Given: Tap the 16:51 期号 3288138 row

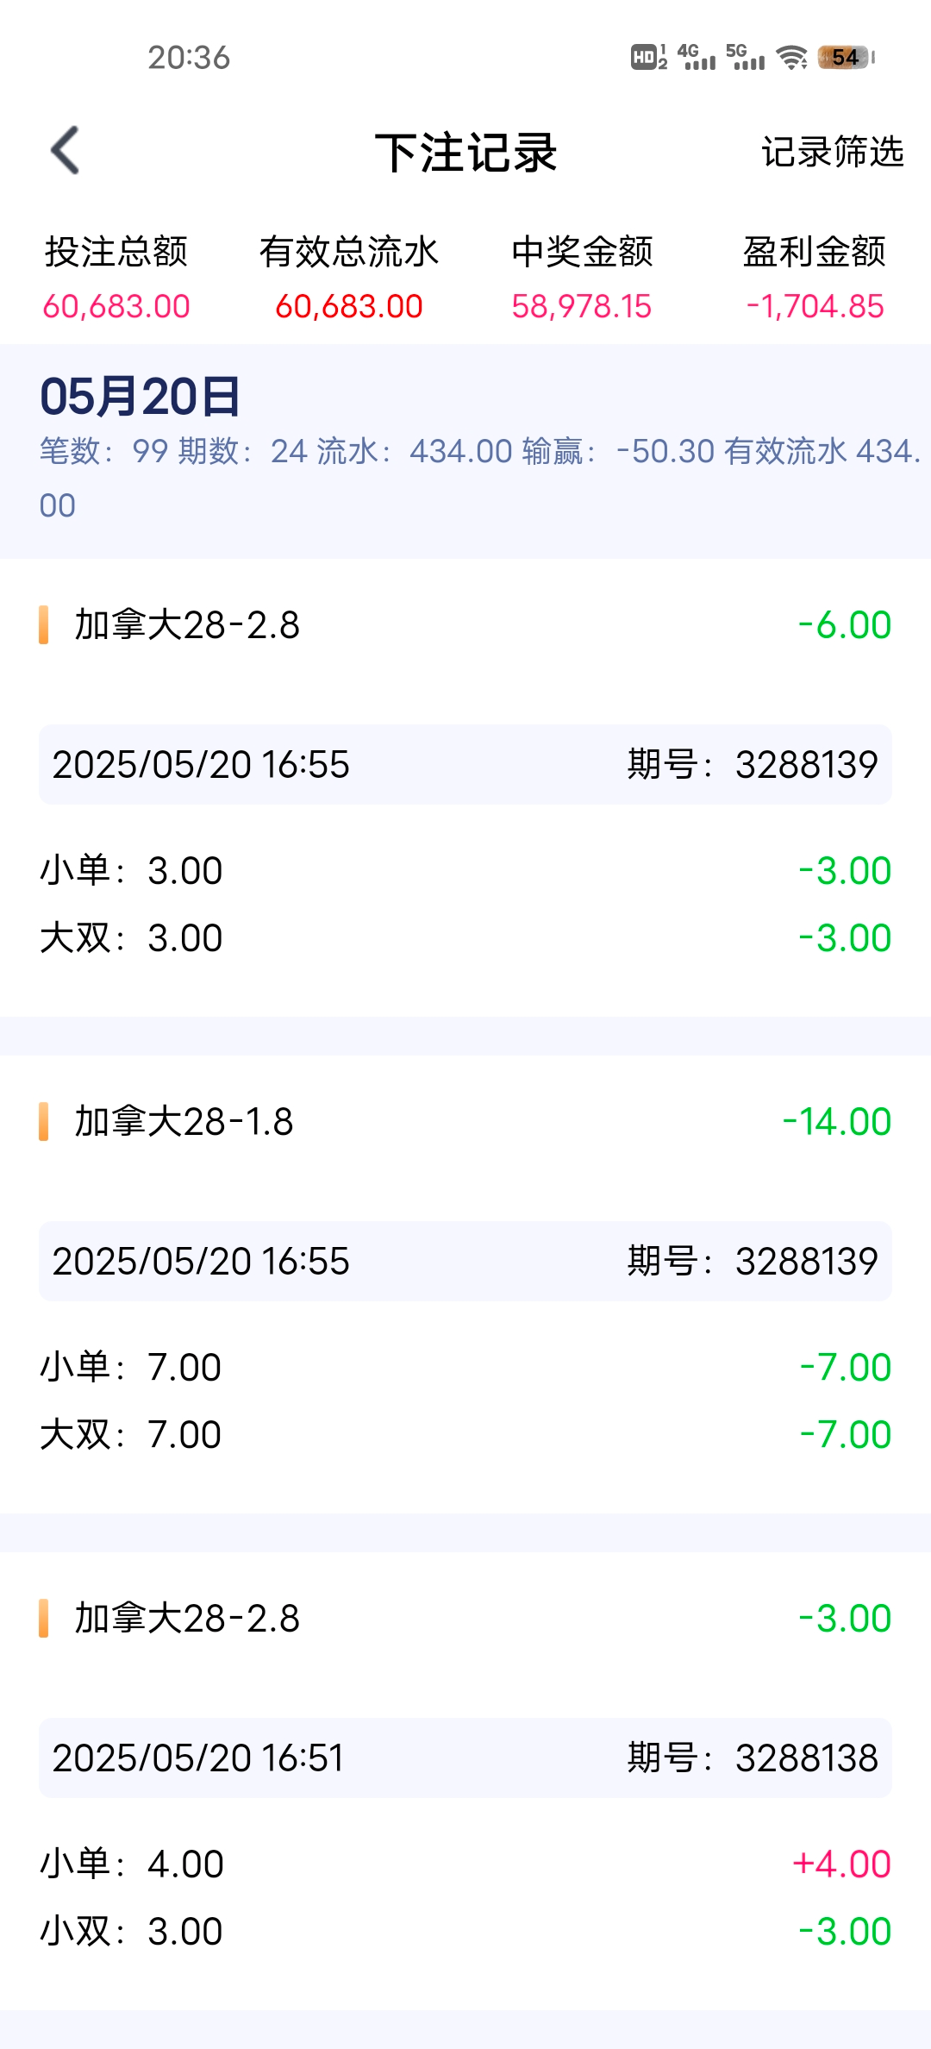Looking at the screenshot, I should (465, 1758).
